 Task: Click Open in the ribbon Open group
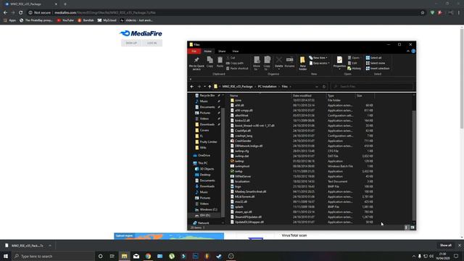[354, 58]
